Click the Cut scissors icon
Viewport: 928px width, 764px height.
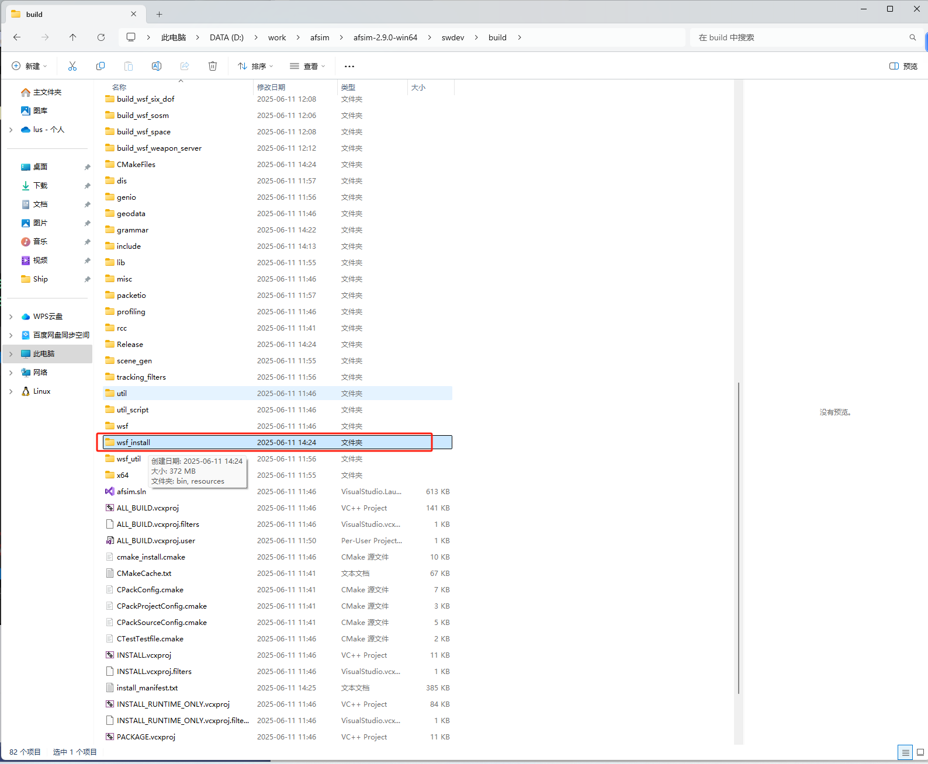coord(72,66)
